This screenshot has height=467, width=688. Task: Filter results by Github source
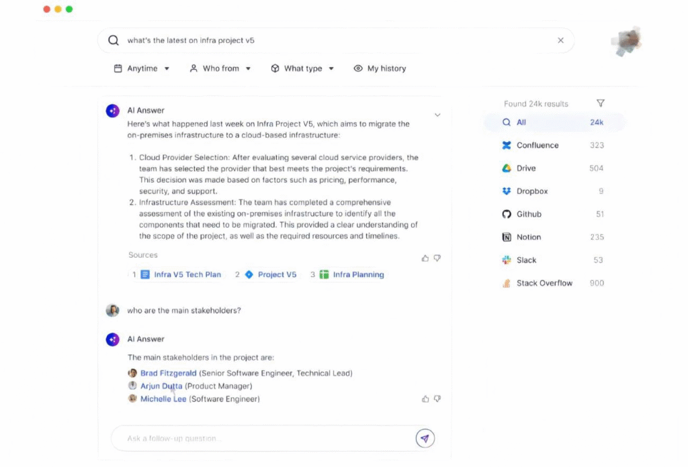(x=528, y=214)
